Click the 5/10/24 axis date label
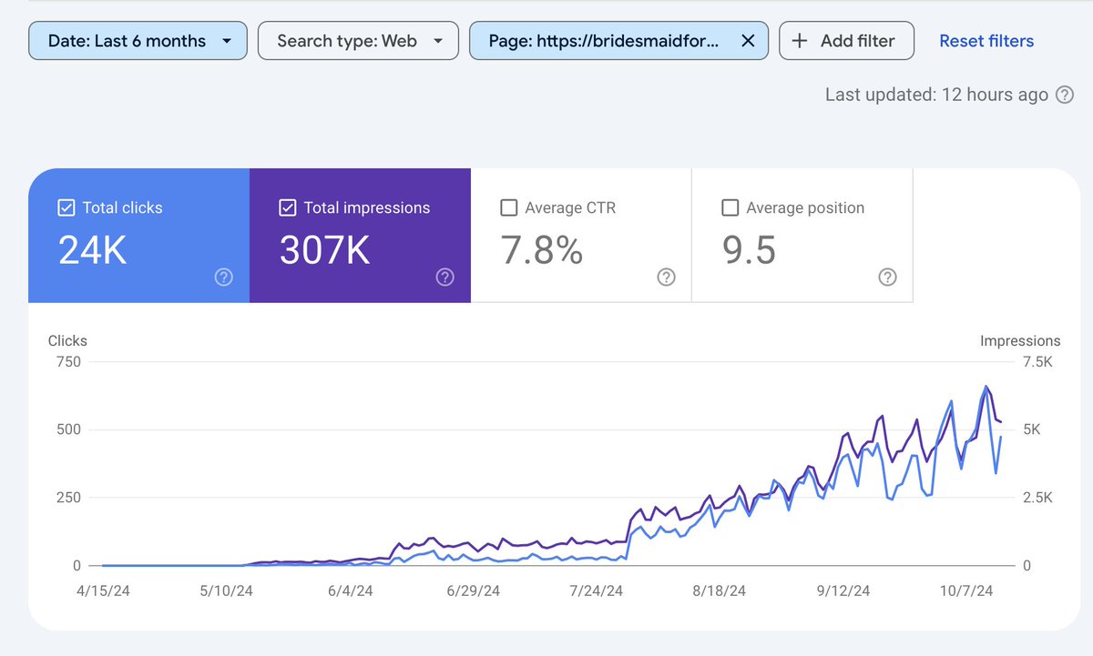 (227, 590)
